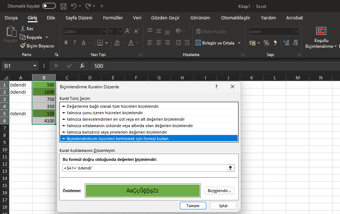Click the insert function fx icon

coord(82,66)
